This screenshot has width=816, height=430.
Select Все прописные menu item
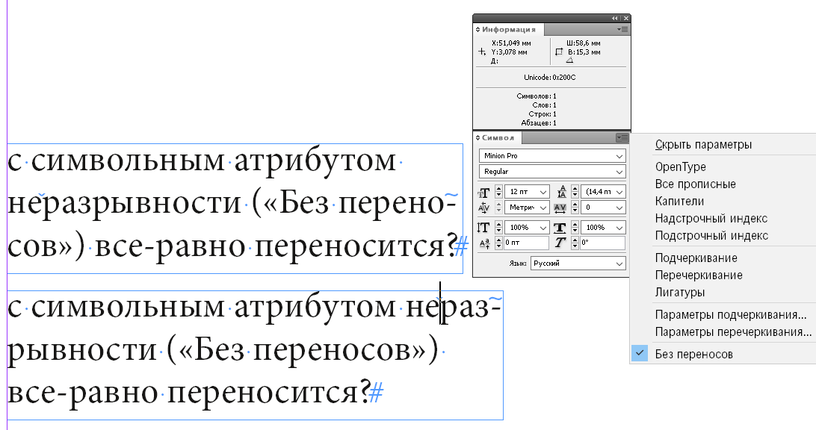pyautogui.click(x=695, y=184)
